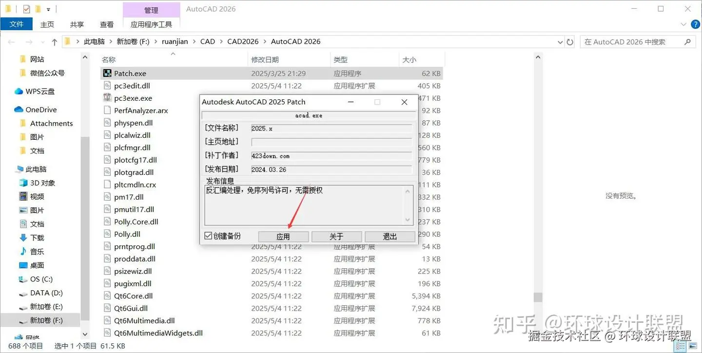Open WPS云盘 cloud icon in sidebar
Screen dimensions: 702x353
[x=19, y=92]
